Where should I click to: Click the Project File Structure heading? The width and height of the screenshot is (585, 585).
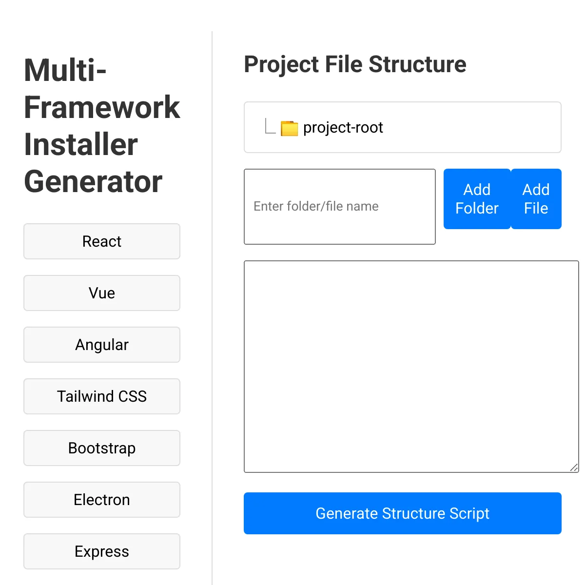pos(355,64)
